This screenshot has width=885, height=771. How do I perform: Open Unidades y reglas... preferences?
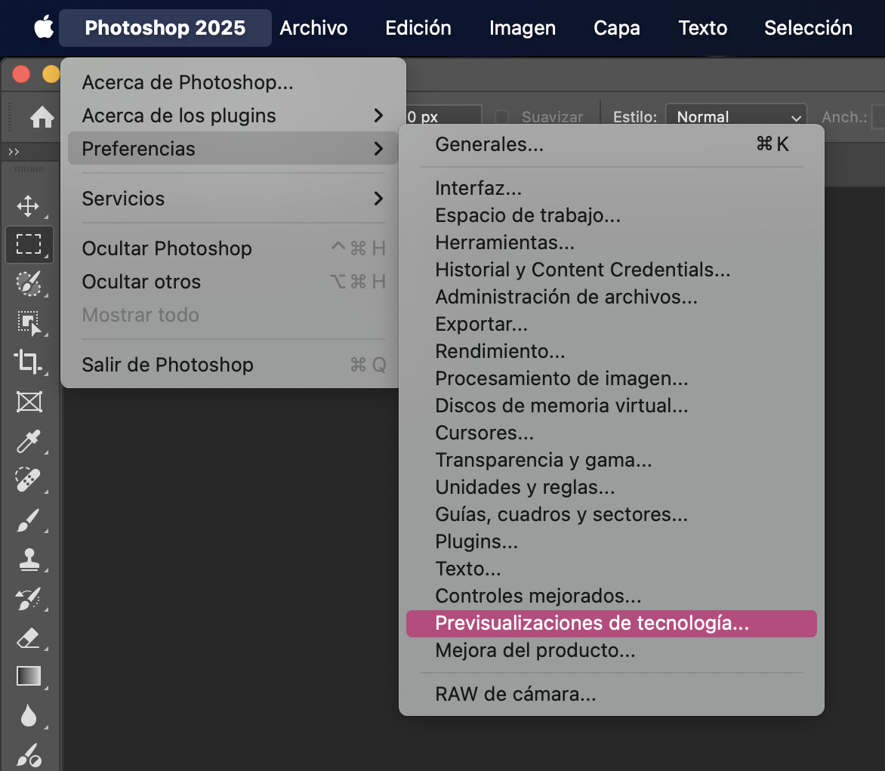pyautogui.click(x=611, y=487)
